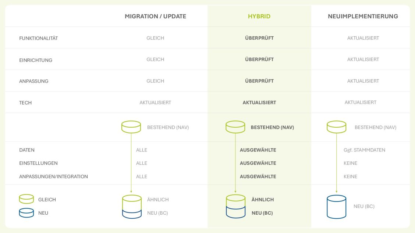This screenshot has height=233, width=415.
Task: Select the HYBRID column header
Action: click(259, 16)
